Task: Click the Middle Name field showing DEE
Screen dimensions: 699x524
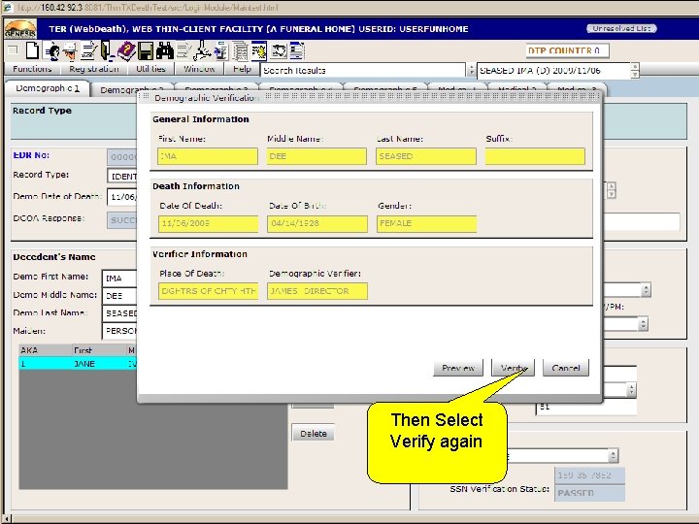Action: 316,156
